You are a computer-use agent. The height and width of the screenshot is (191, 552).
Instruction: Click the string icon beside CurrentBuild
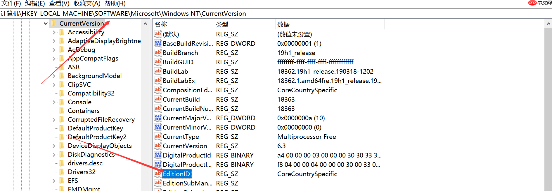pos(158,99)
